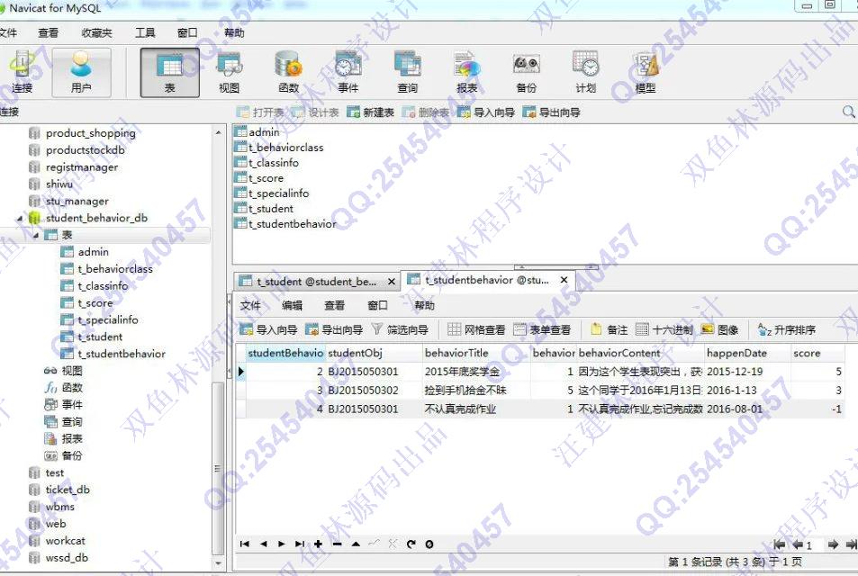Open the 视图 (View) toolbar icon
The width and height of the screenshot is (858, 576).
[x=229, y=72]
